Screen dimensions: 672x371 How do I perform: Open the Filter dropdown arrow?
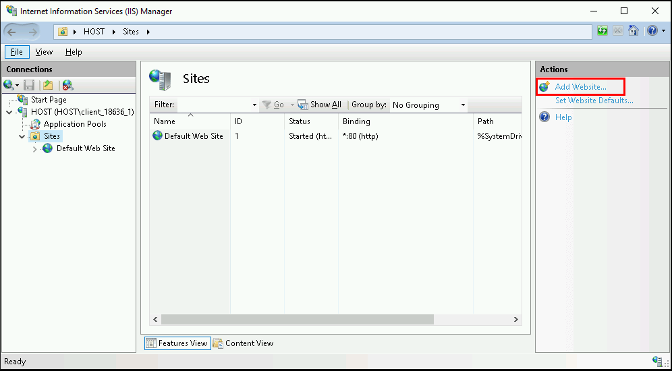coord(254,105)
